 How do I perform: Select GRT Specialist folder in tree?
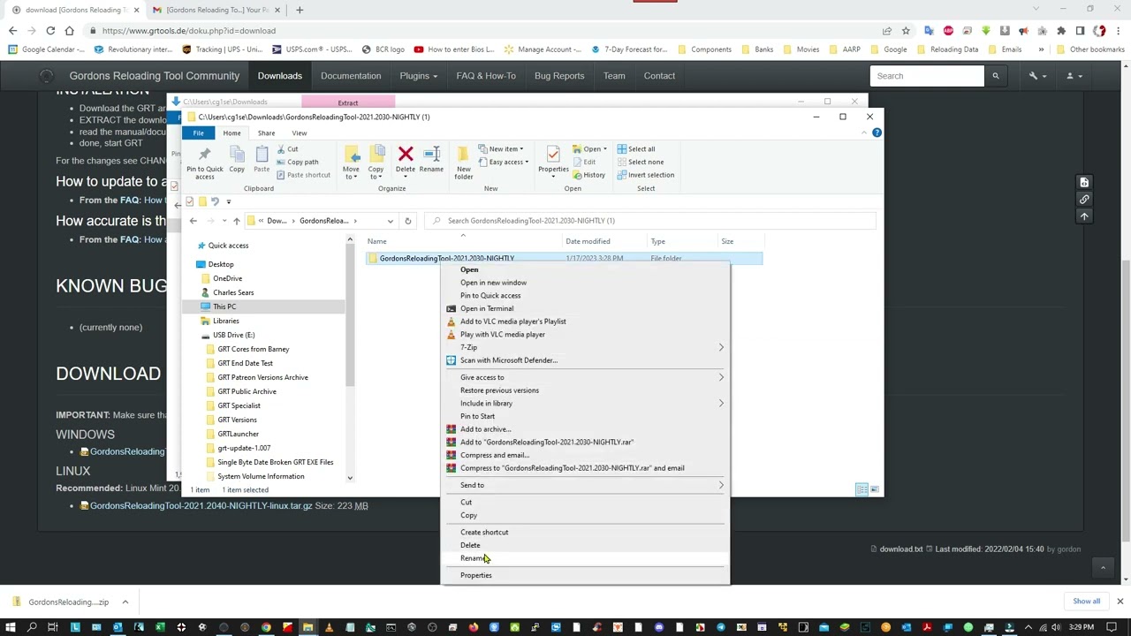tap(239, 405)
